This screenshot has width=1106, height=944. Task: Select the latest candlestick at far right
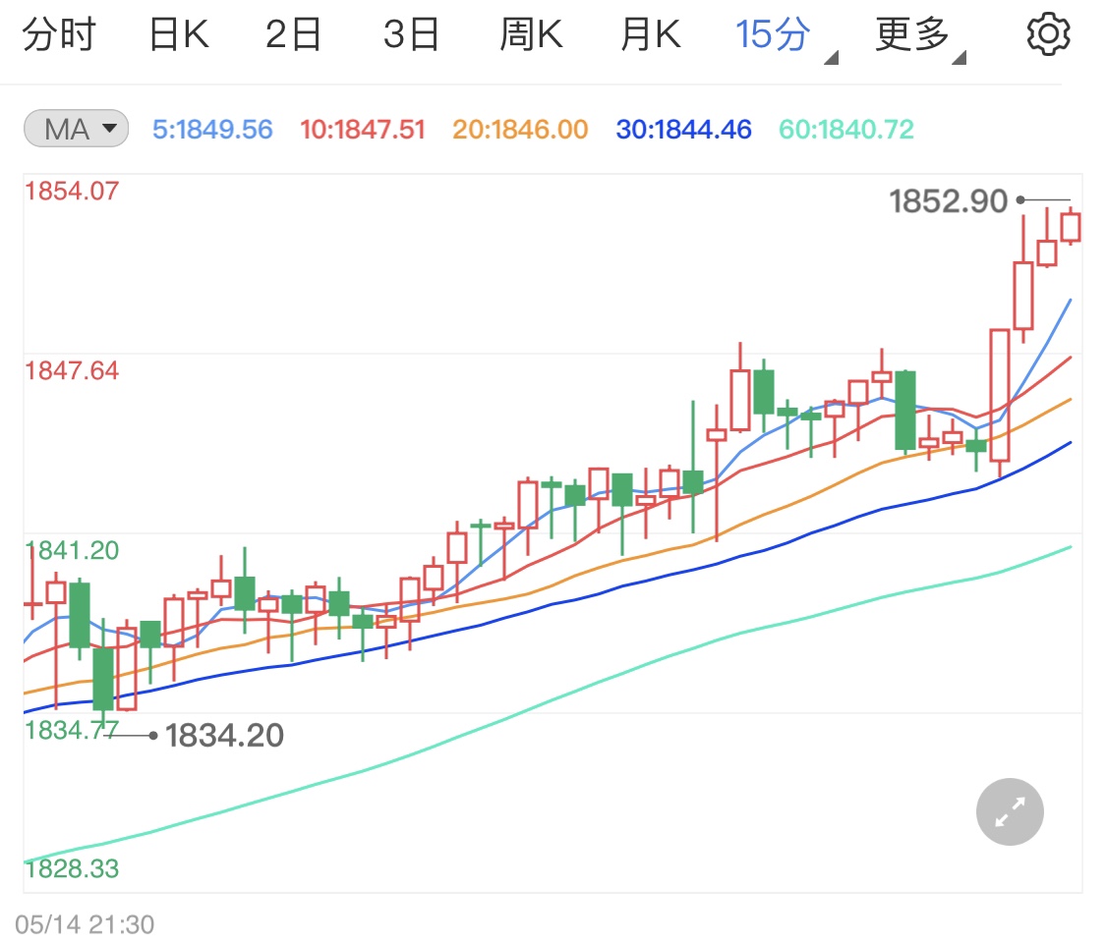[1071, 227]
